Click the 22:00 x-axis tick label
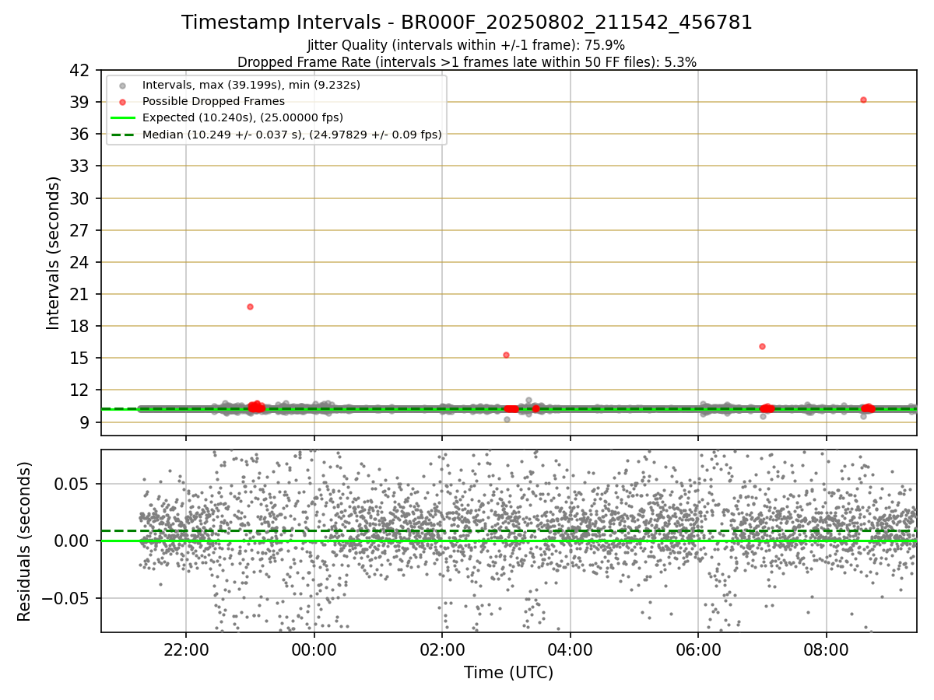Viewport: 934px width, 700px height. pos(186,649)
